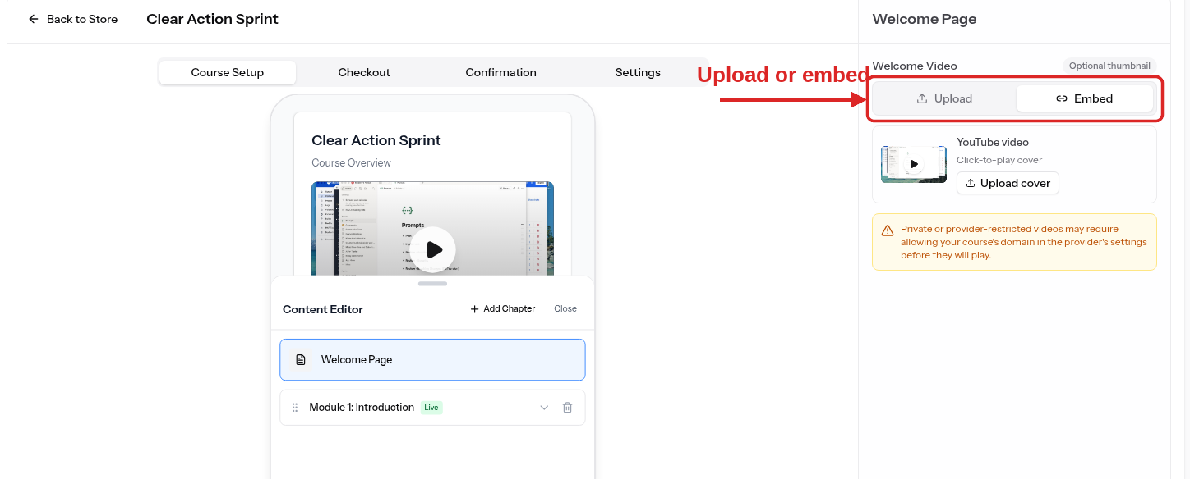Click the Click-to-play cover text
This screenshot has height=479, width=1190.
999,160
